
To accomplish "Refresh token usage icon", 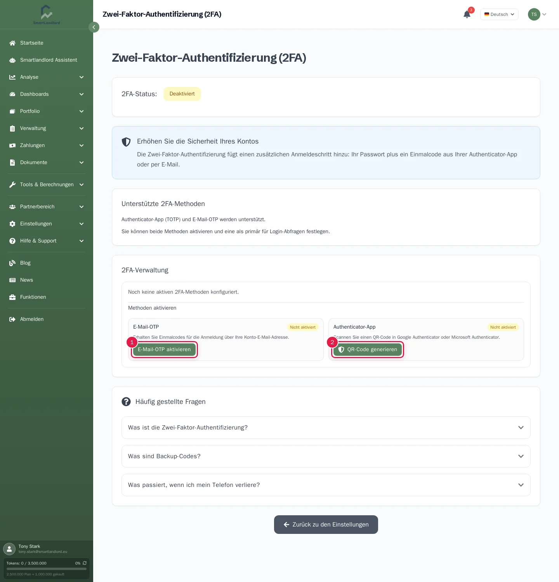I will [x=85, y=563].
